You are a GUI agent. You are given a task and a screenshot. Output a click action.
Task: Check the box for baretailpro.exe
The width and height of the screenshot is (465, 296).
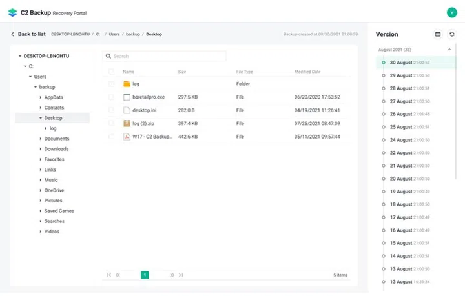(x=111, y=97)
